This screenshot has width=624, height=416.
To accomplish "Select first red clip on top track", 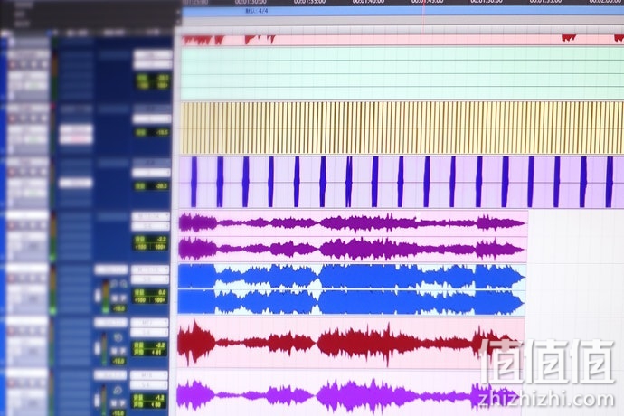I will (198, 40).
